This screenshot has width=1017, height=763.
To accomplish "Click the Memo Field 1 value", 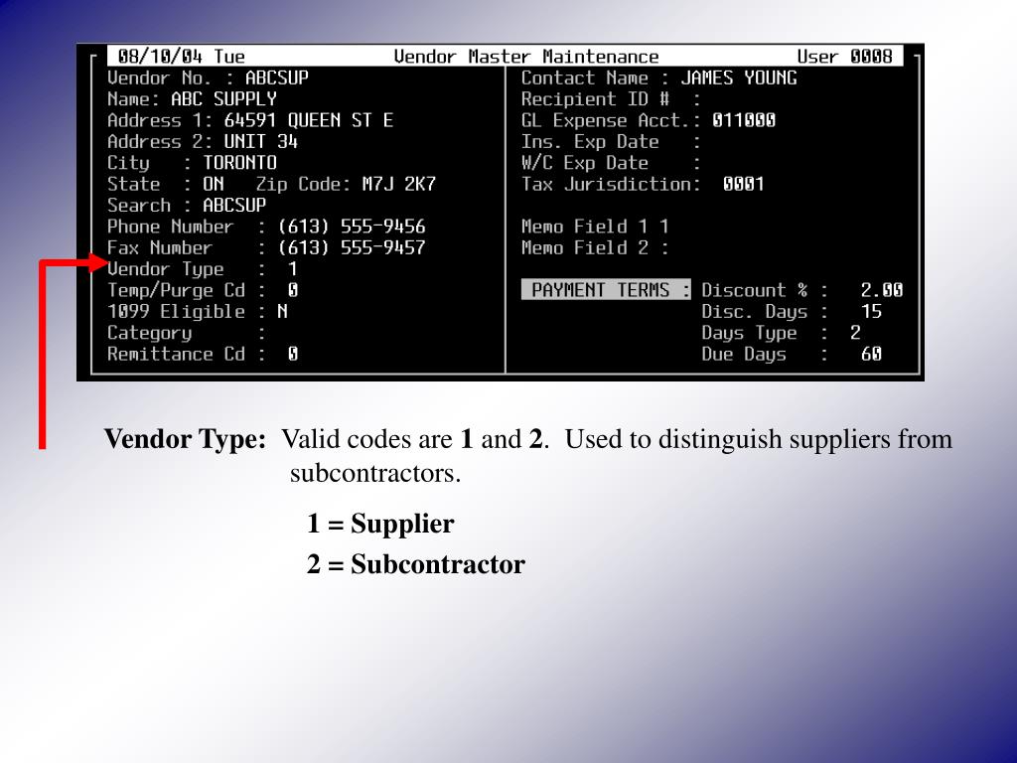I will [663, 227].
